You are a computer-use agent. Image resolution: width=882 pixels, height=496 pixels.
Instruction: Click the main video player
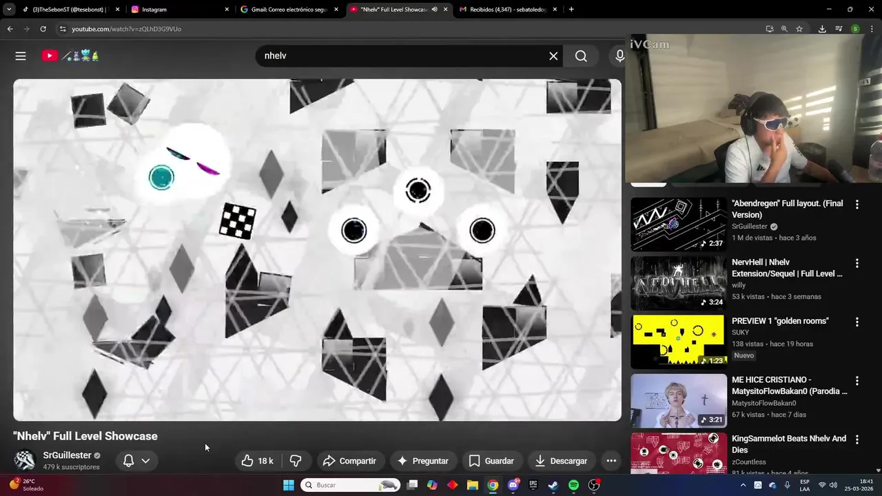[x=317, y=250]
